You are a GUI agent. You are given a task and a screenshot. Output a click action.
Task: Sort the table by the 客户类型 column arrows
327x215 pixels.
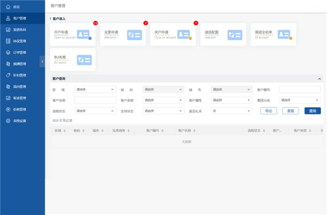310,131
